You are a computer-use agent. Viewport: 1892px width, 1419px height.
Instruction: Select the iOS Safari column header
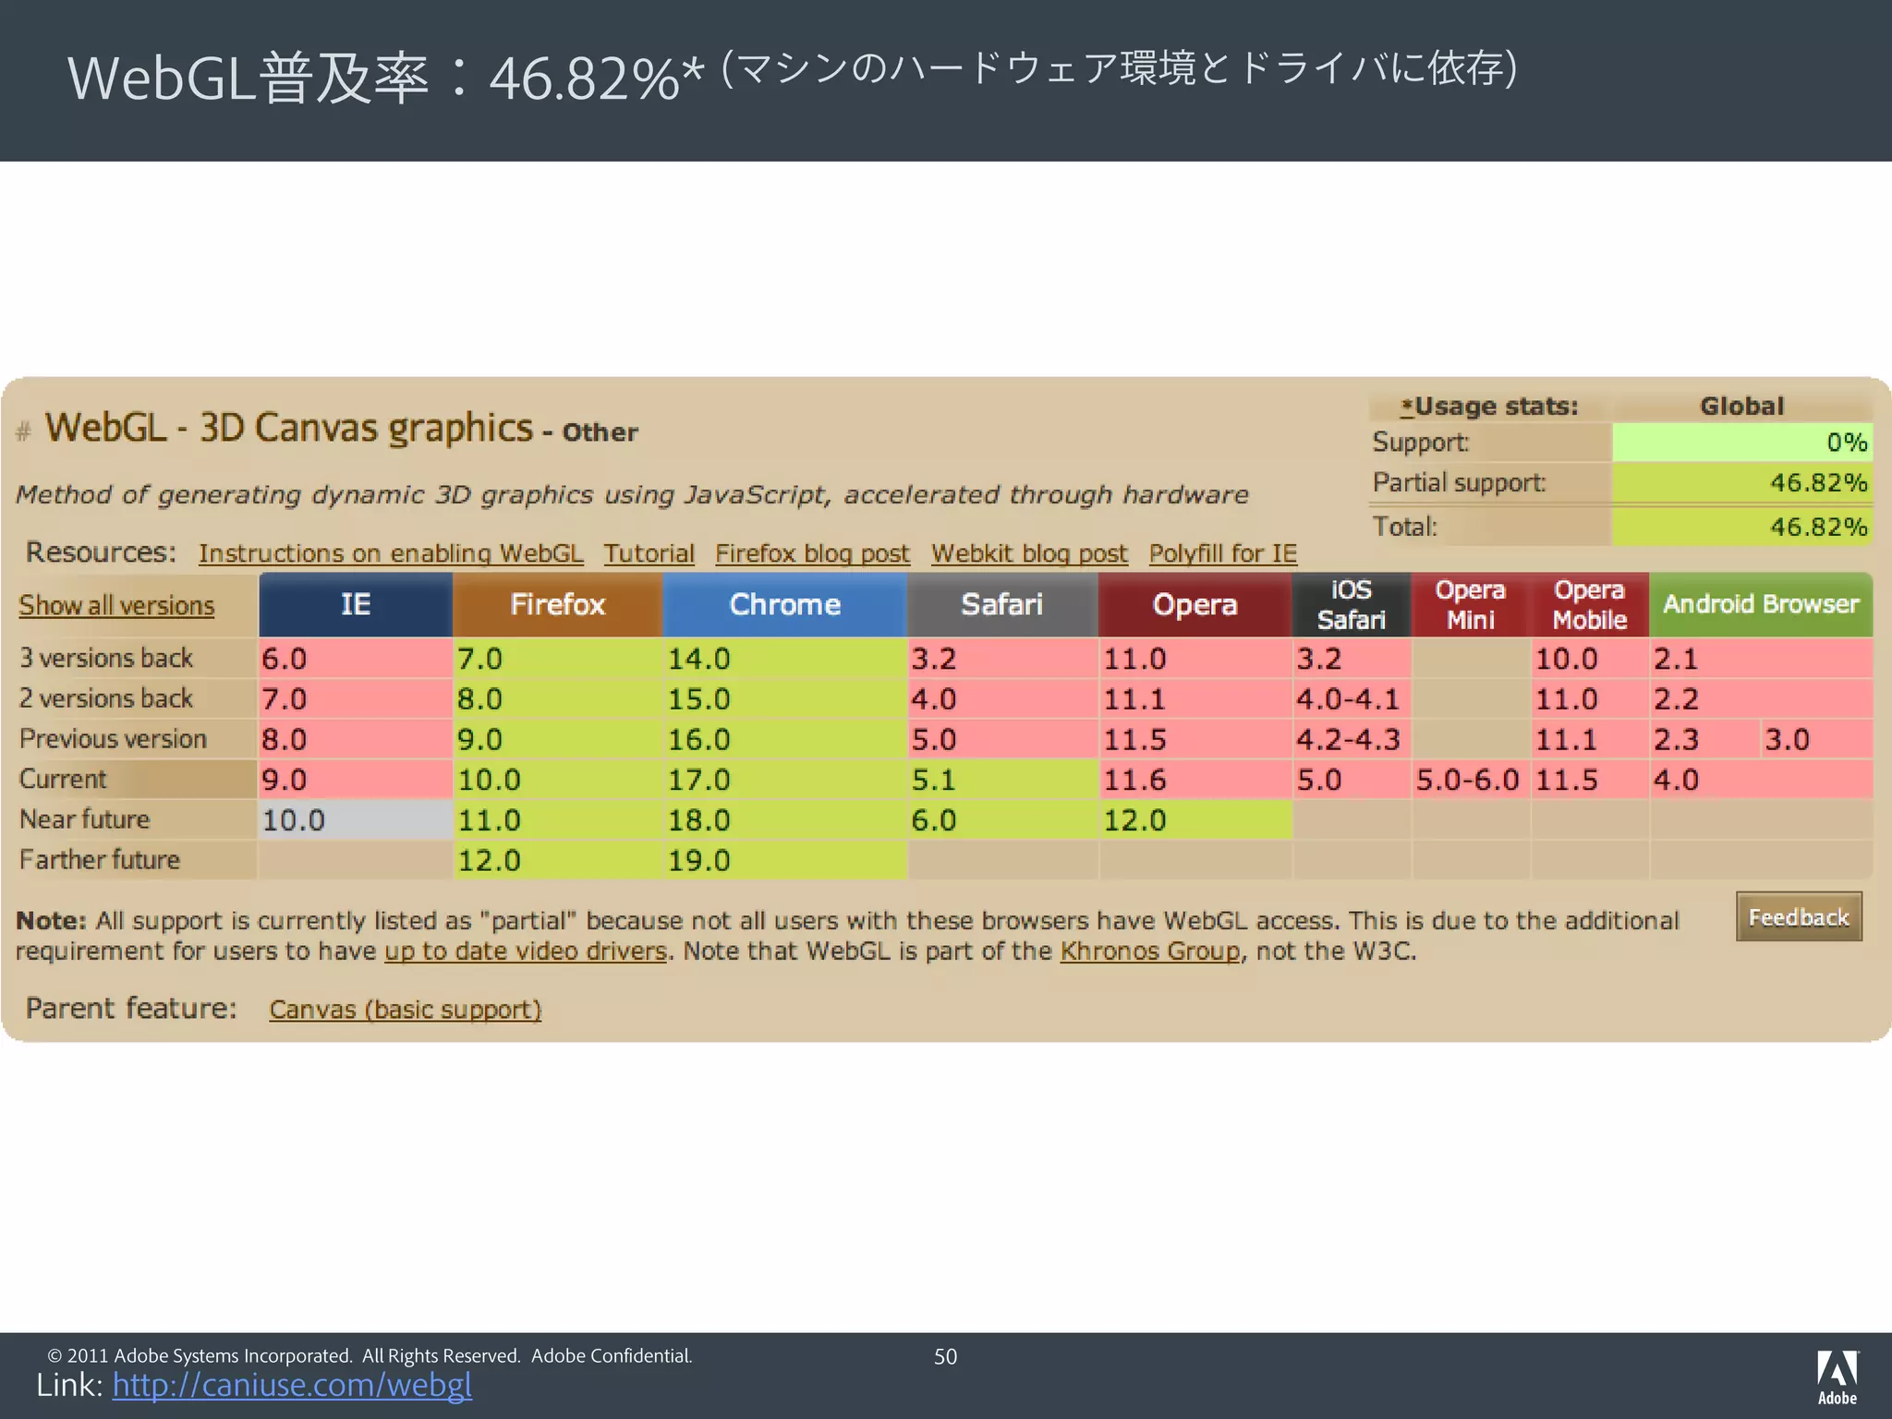1352,604
